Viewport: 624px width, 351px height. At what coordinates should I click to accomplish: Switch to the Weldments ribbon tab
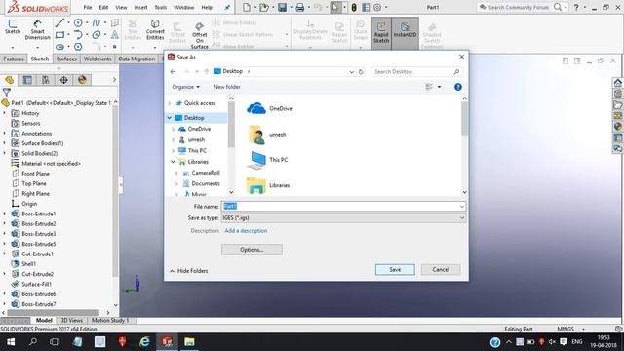point(97,58)
